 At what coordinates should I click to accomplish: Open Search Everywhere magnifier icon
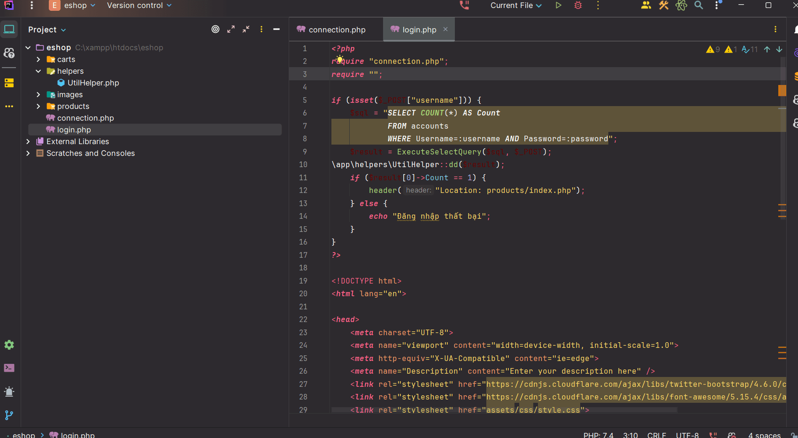click(698, 6)
